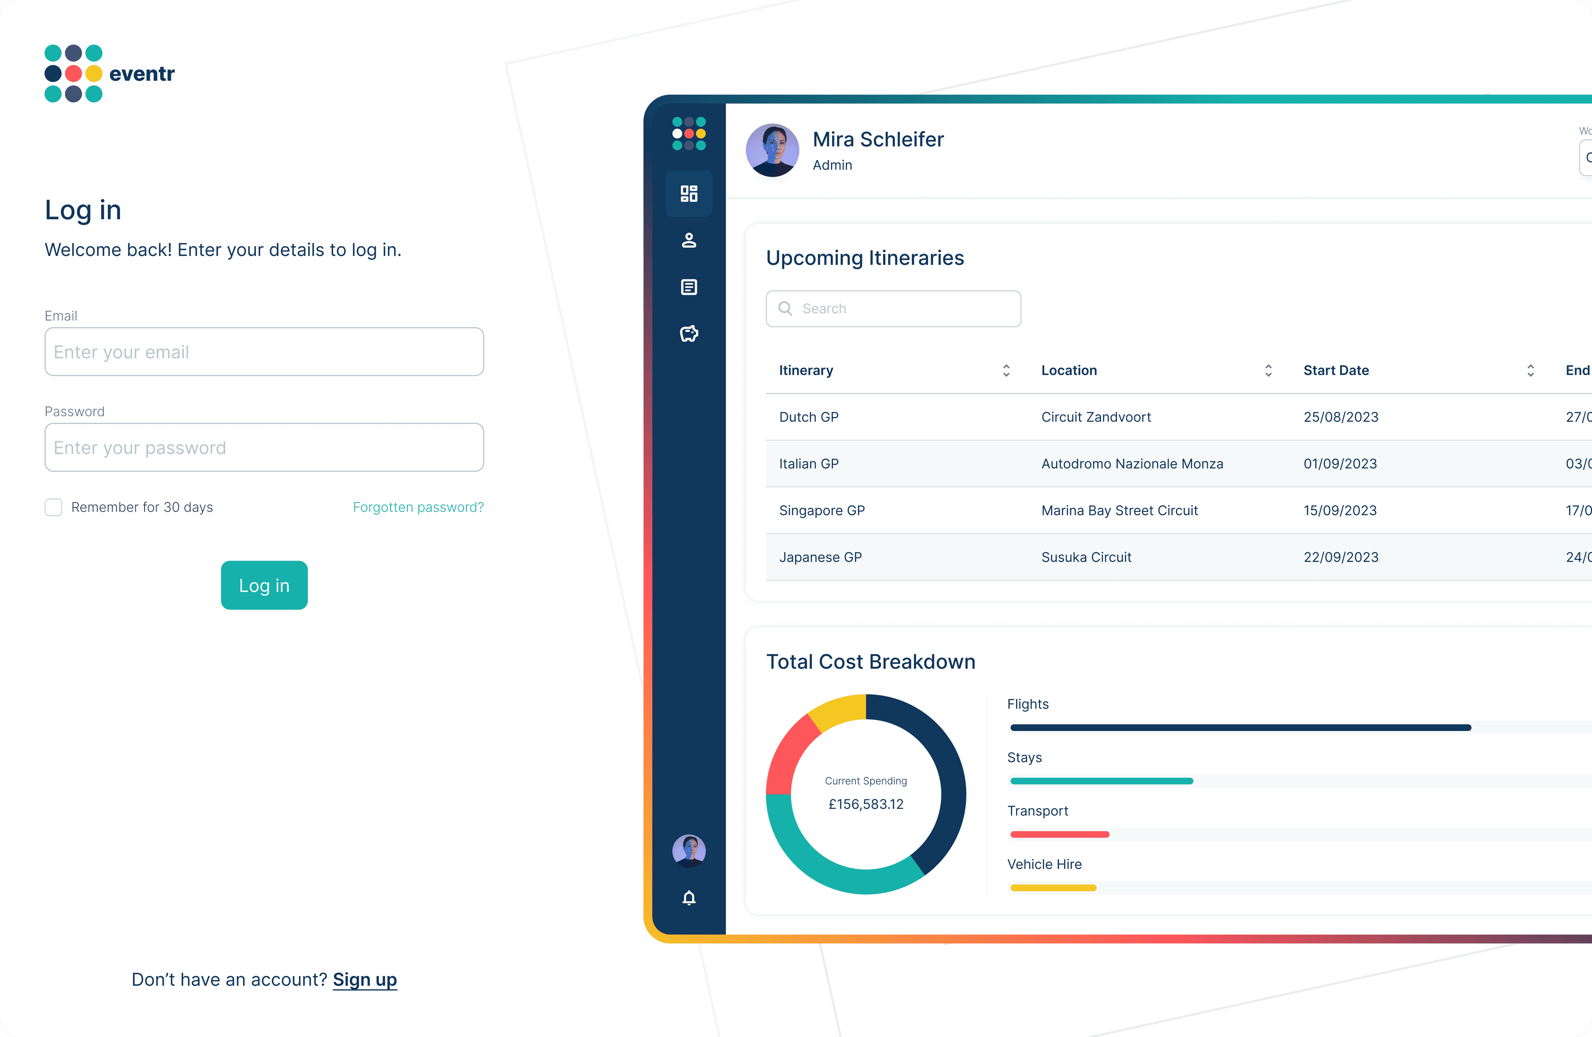Open the Sign up link

[365, 980]
